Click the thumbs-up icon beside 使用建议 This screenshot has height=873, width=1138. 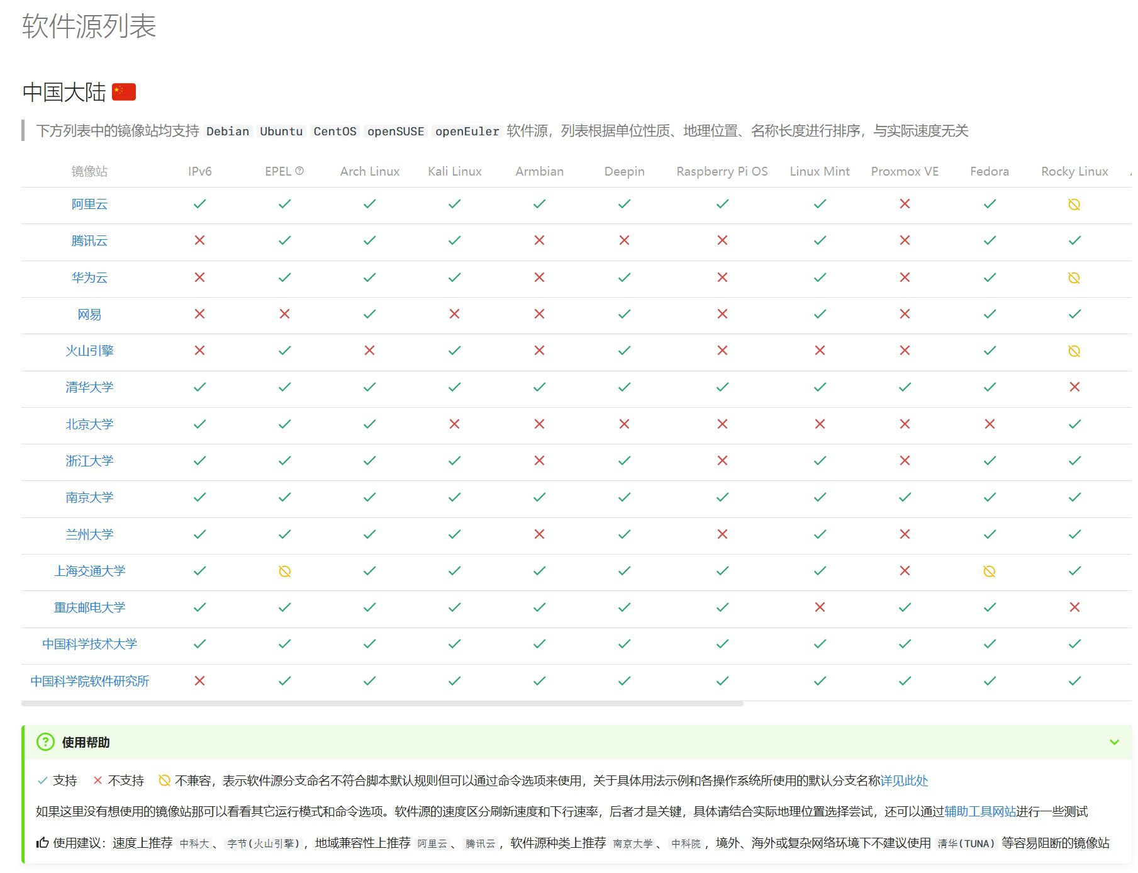(x=42, y=843)
